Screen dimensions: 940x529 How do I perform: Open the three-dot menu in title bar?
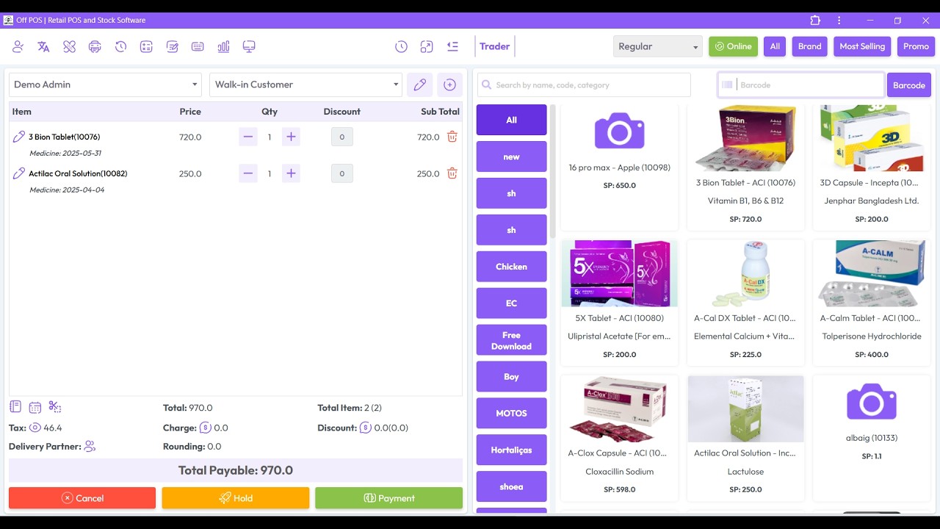tap(839, 21)
